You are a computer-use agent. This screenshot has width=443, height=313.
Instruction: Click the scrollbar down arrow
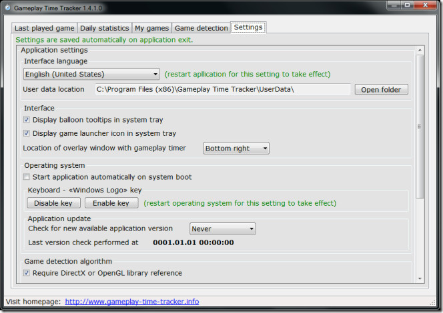point(420,278)
